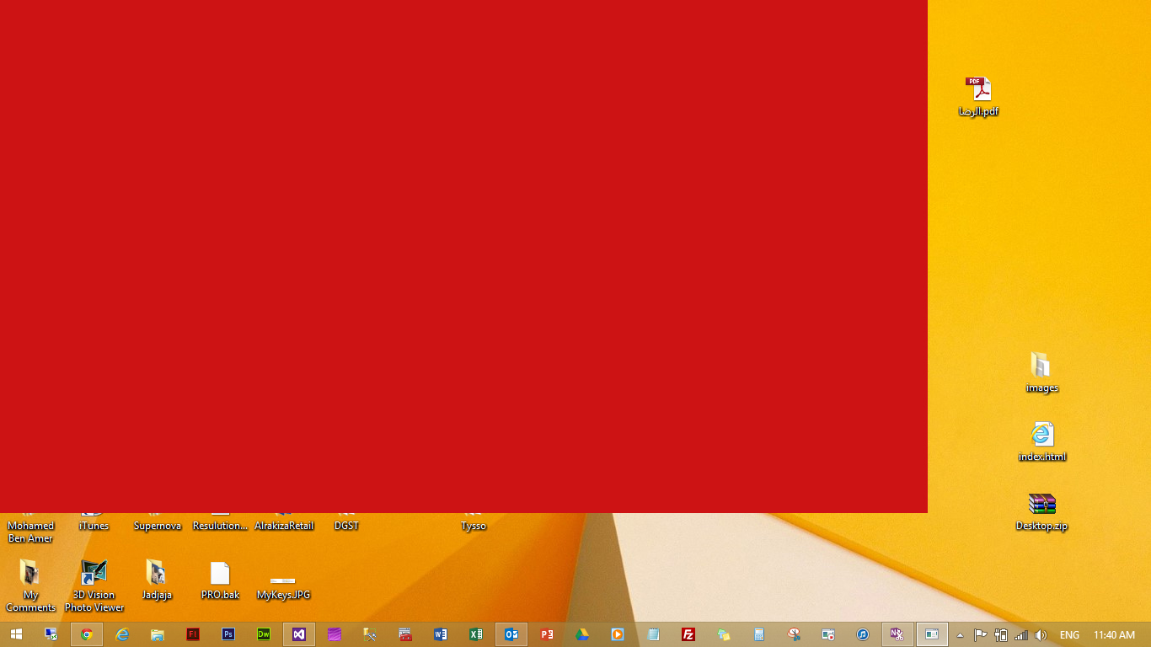Show hidden system tray icons
The width and height of the screenshot is (1151, 647).
click(960, 635)
